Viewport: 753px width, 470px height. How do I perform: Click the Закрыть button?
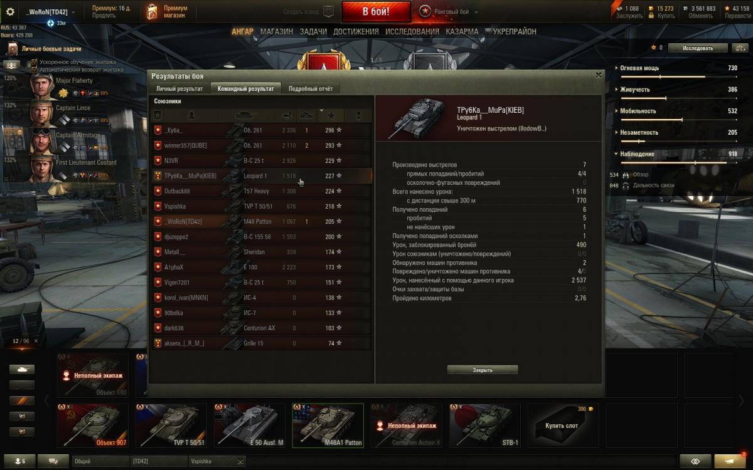click(x=483, y=370)
